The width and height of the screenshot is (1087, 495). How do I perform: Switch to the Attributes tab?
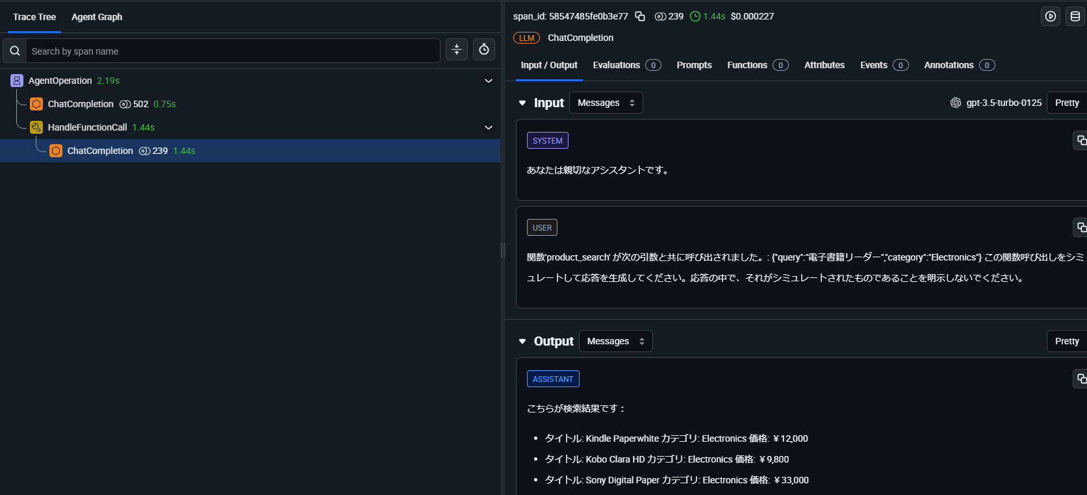pyautogui.click(x=824, y=65)
